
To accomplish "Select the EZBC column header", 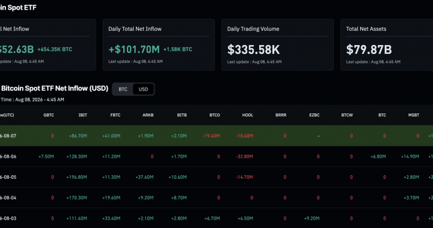I will click(x=315, y=115).
